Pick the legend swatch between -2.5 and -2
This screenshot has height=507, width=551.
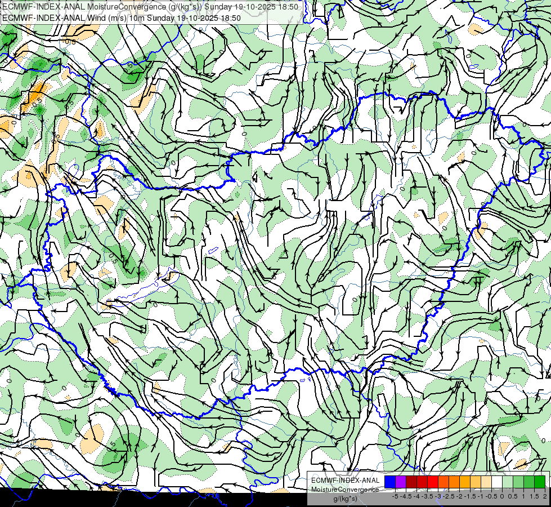(x=454, y=482)
